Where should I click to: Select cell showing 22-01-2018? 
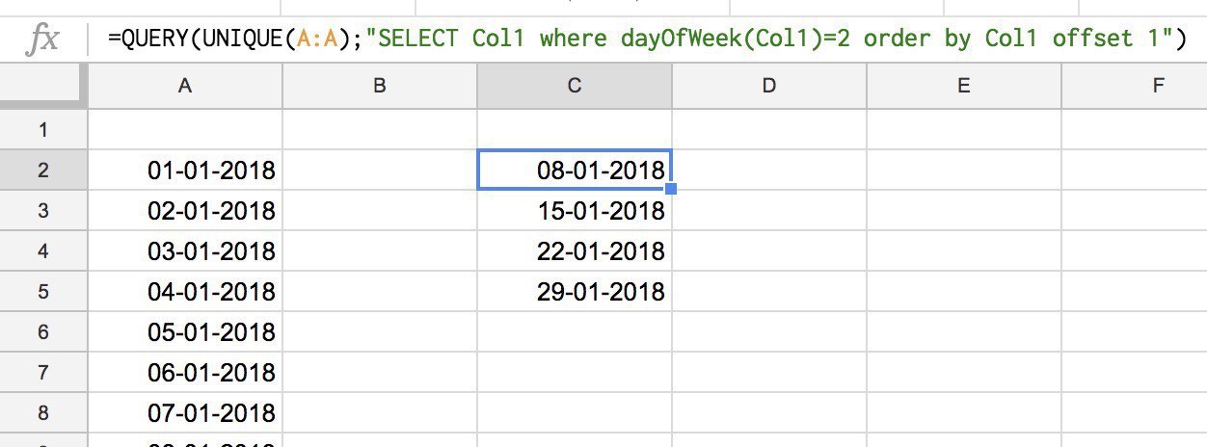click(575, 251)
